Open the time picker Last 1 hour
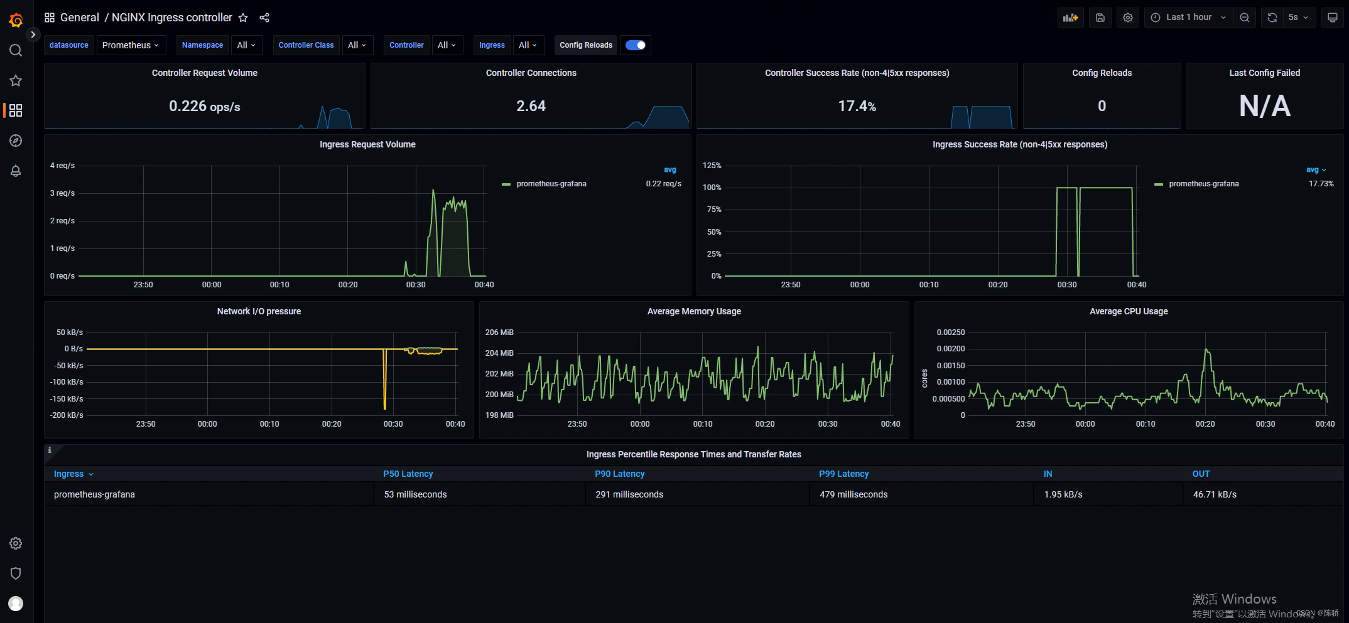The width and height of the screenshot is (1349, 623). click(x=1189, y=18)
